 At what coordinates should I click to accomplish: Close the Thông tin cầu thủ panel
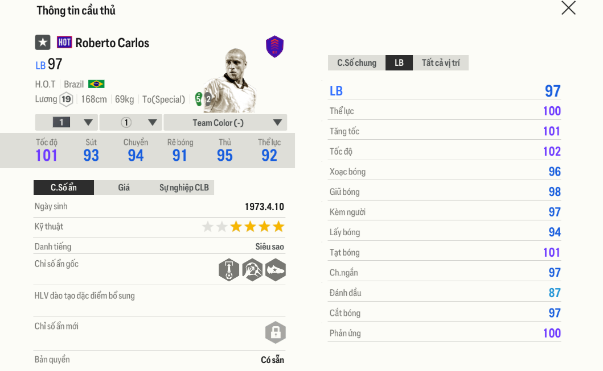tap(568, 8)
